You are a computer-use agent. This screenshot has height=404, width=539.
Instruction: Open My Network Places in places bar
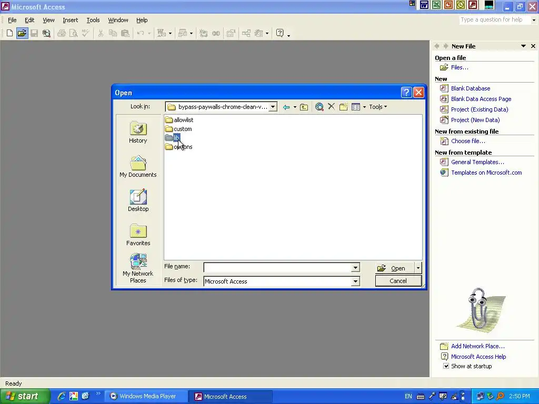[x=138, y=268]
